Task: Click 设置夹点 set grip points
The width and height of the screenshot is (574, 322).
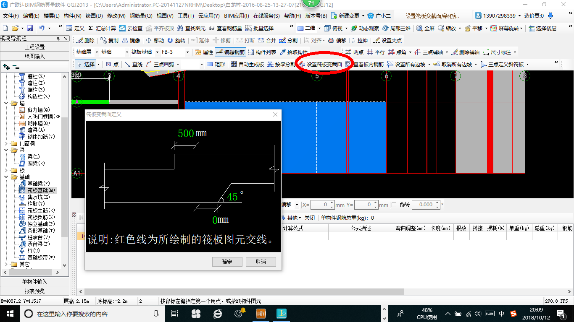Action: [x=388, y=40]
